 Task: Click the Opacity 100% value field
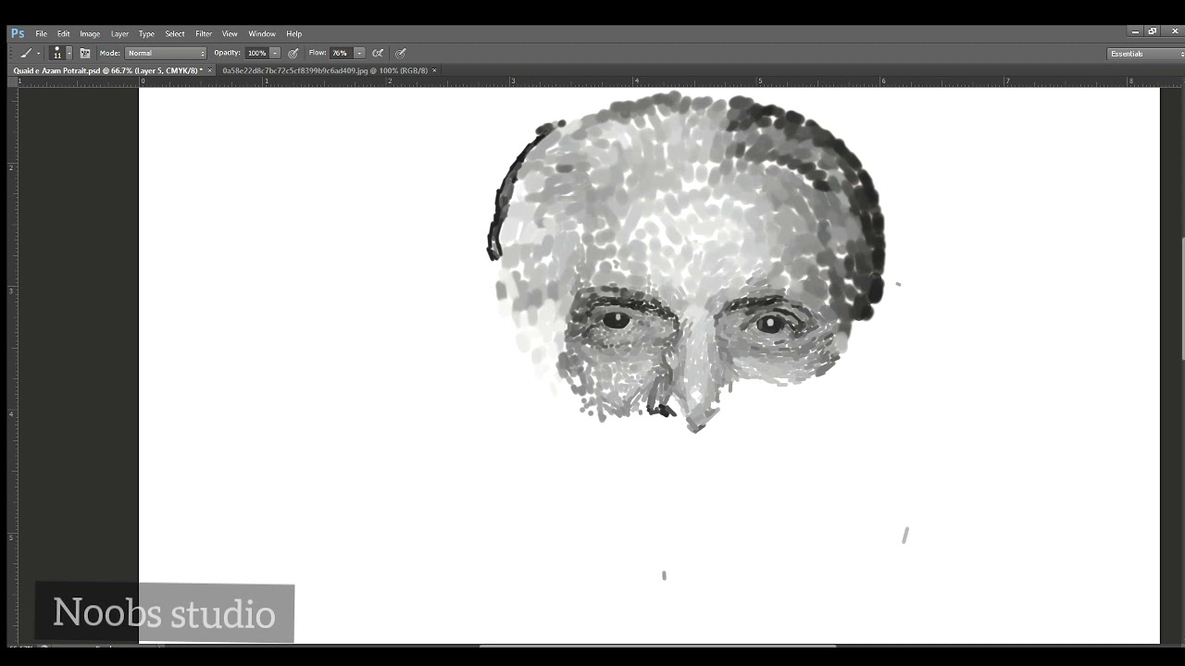(x=256, y=53)
